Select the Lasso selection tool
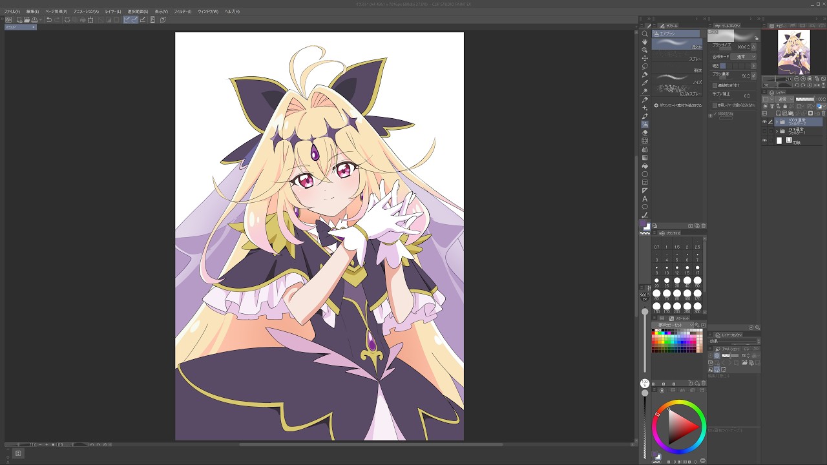The image size is (827, 465). (645, 67)
